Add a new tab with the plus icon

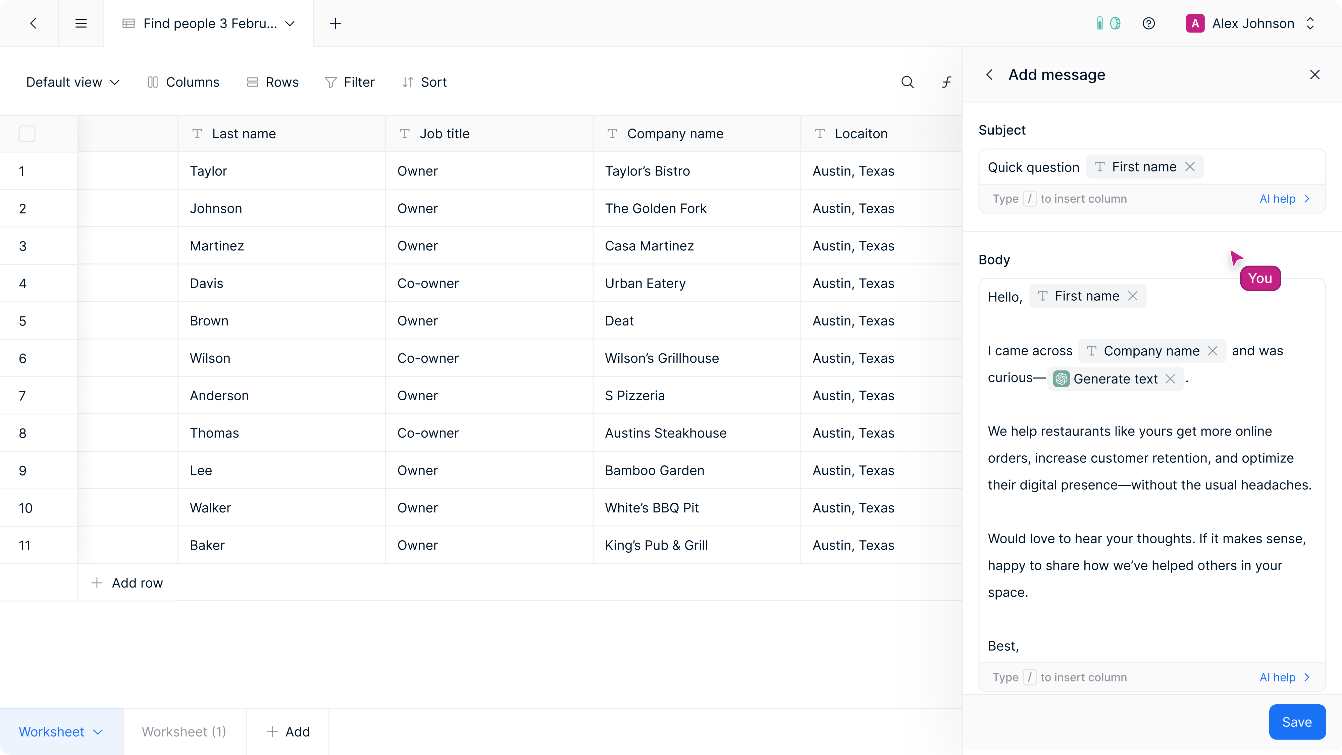[335, 23]
